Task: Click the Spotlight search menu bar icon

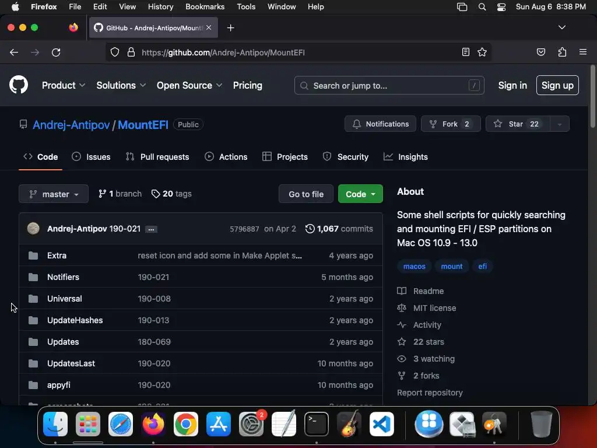Action: 482,7
